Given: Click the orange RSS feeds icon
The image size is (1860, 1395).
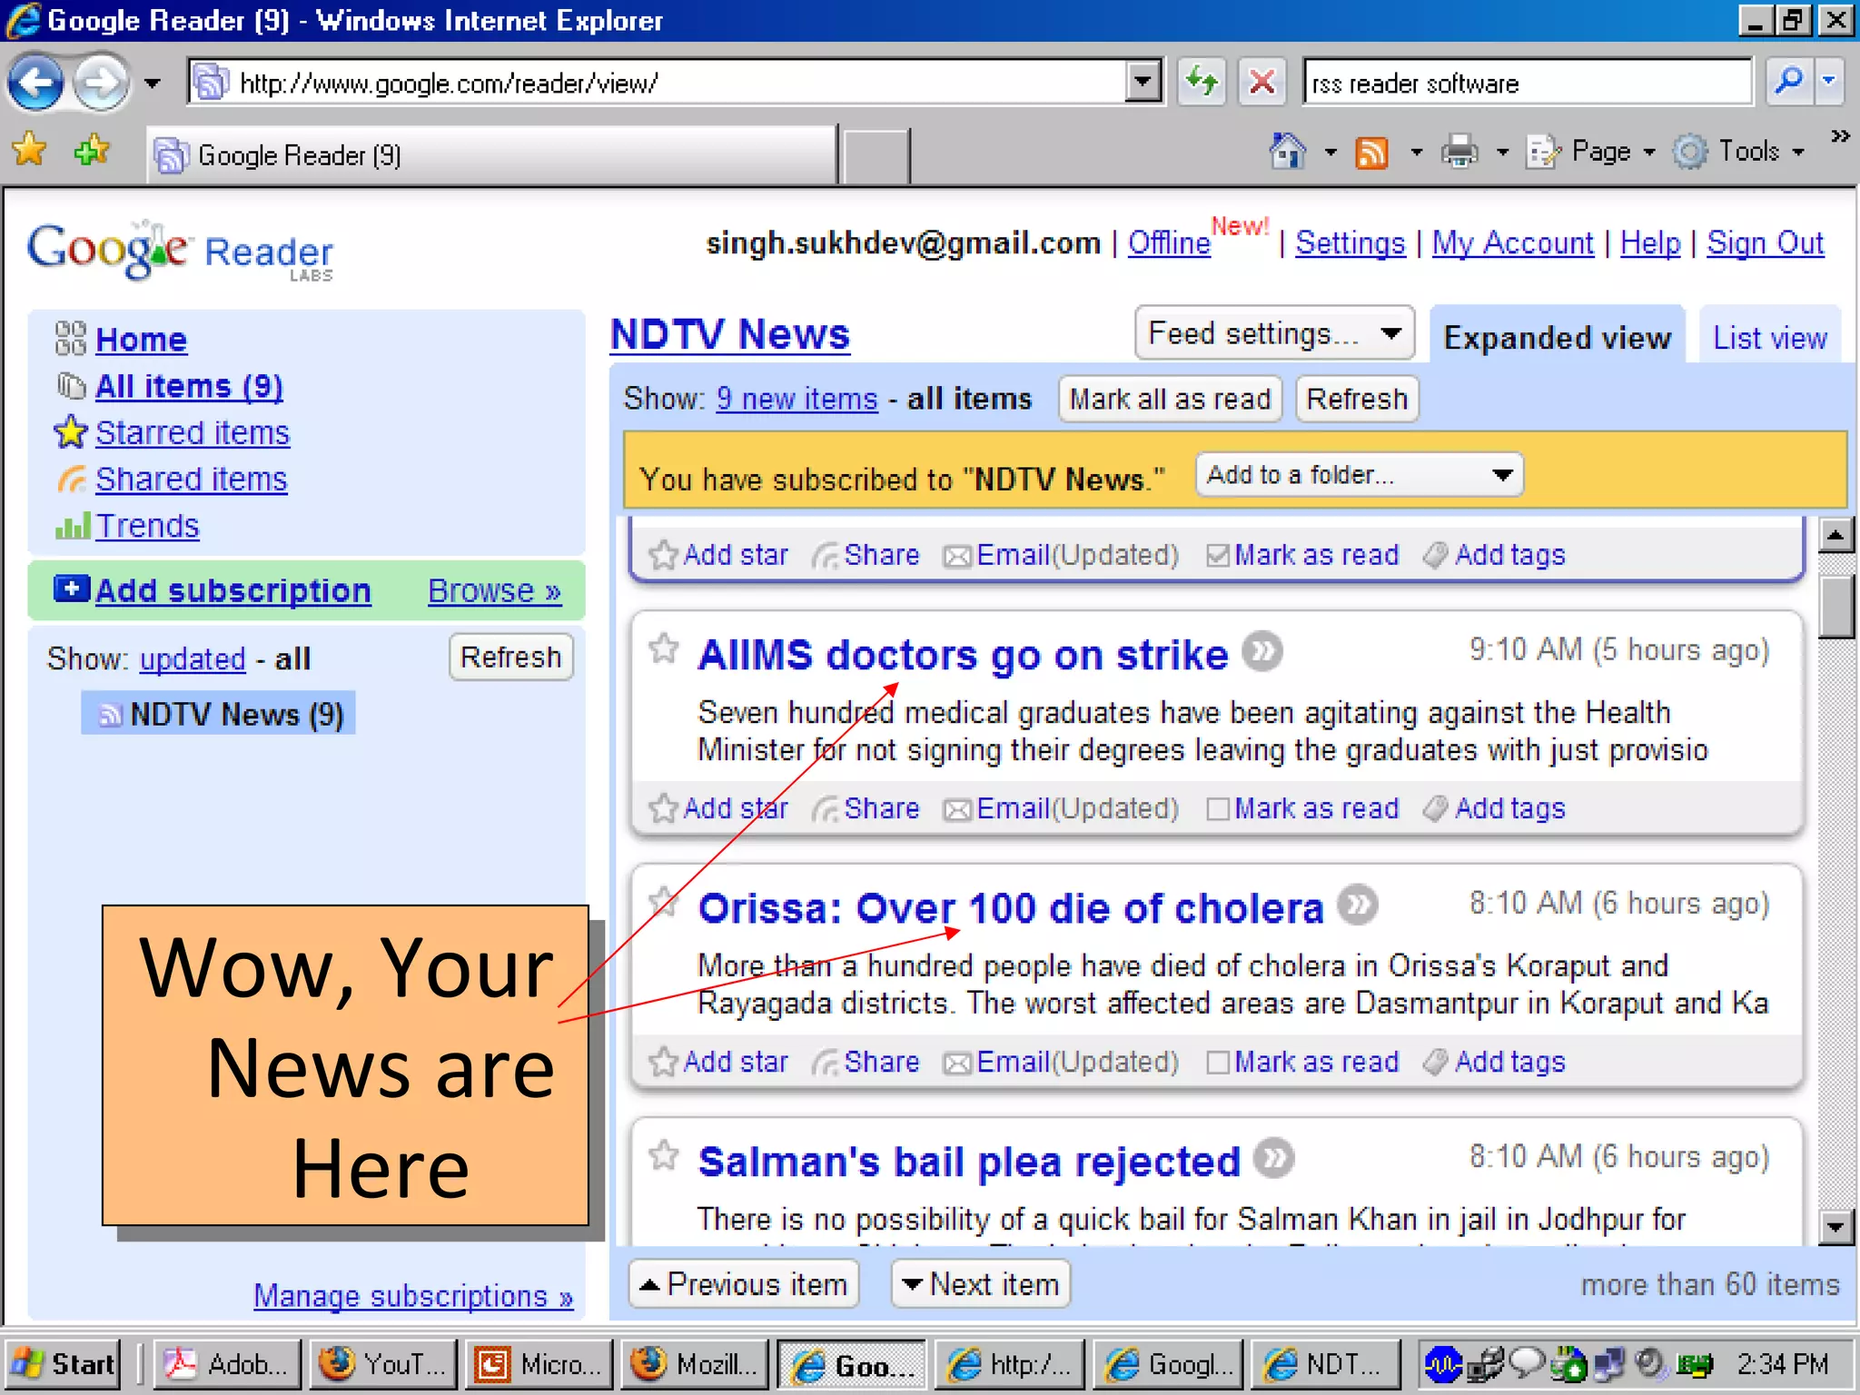Looking at the screenshot, I should coord(1371,153).
